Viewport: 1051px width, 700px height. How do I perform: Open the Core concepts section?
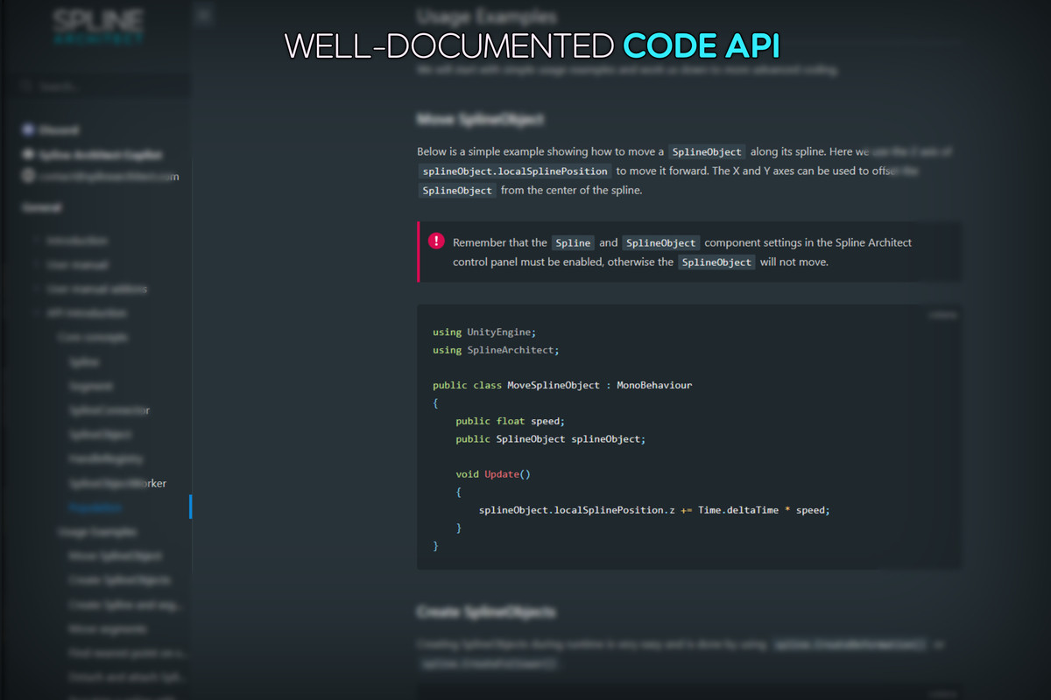pos(93,337)
